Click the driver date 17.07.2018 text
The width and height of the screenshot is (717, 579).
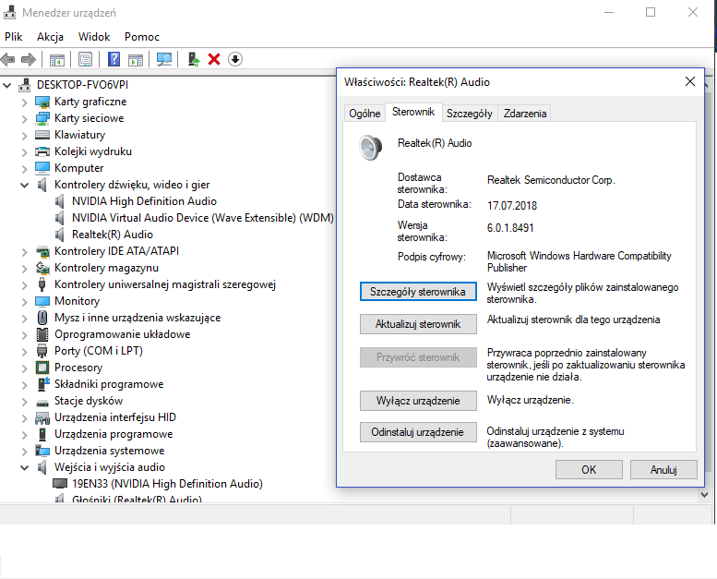point(512,206)
